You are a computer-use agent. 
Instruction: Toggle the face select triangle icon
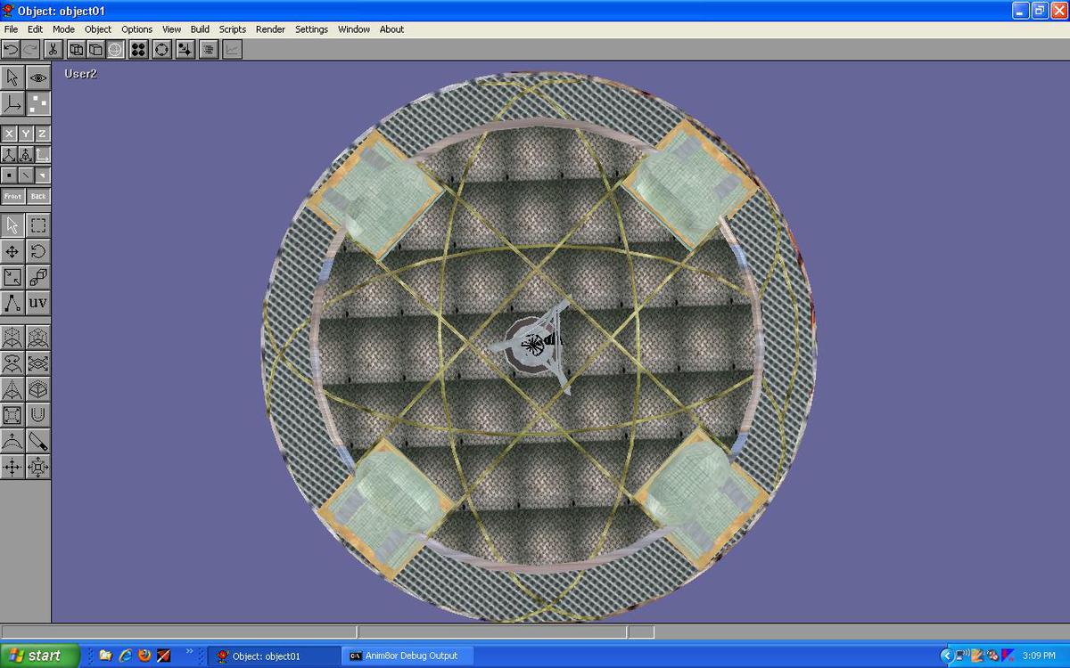pos(42,175)
